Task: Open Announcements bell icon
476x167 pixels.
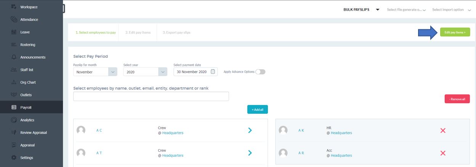Action: [14, 57]
